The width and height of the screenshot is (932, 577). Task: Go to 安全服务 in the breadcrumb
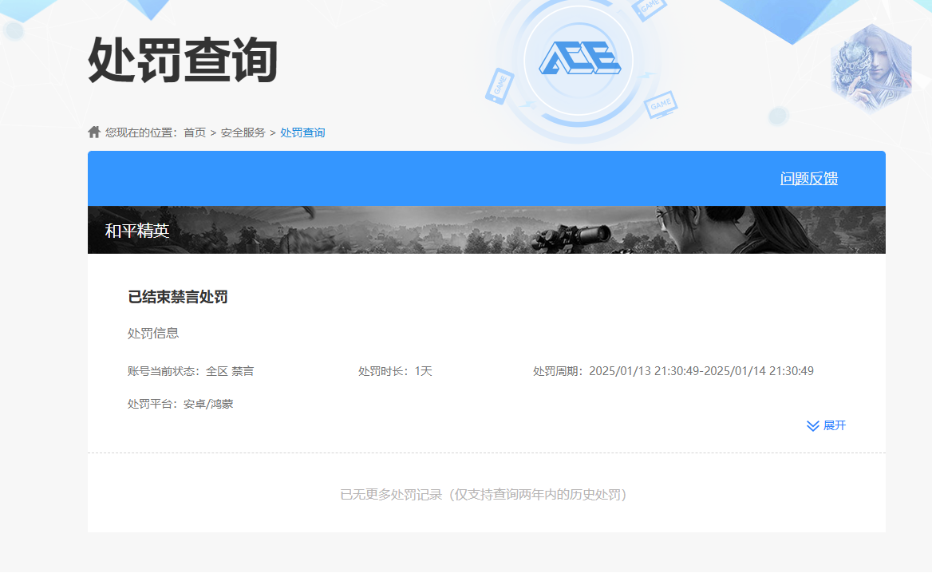point(243,132)
